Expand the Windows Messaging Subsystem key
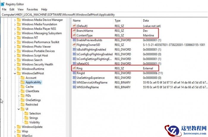The width and height of the screenshot is (208, 137). pos(15,33)
